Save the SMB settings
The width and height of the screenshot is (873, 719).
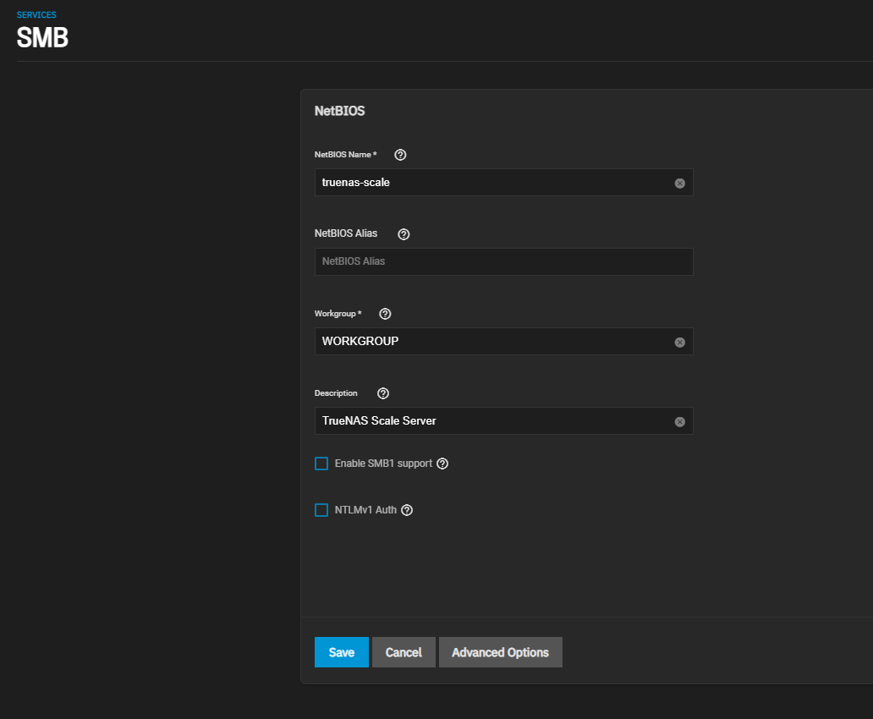[341, 652]
